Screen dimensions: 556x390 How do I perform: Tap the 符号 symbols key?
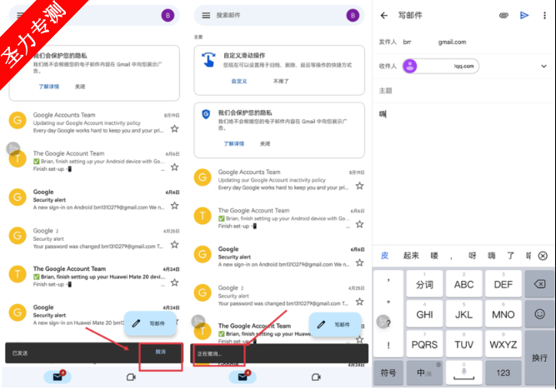coord(388,373)
